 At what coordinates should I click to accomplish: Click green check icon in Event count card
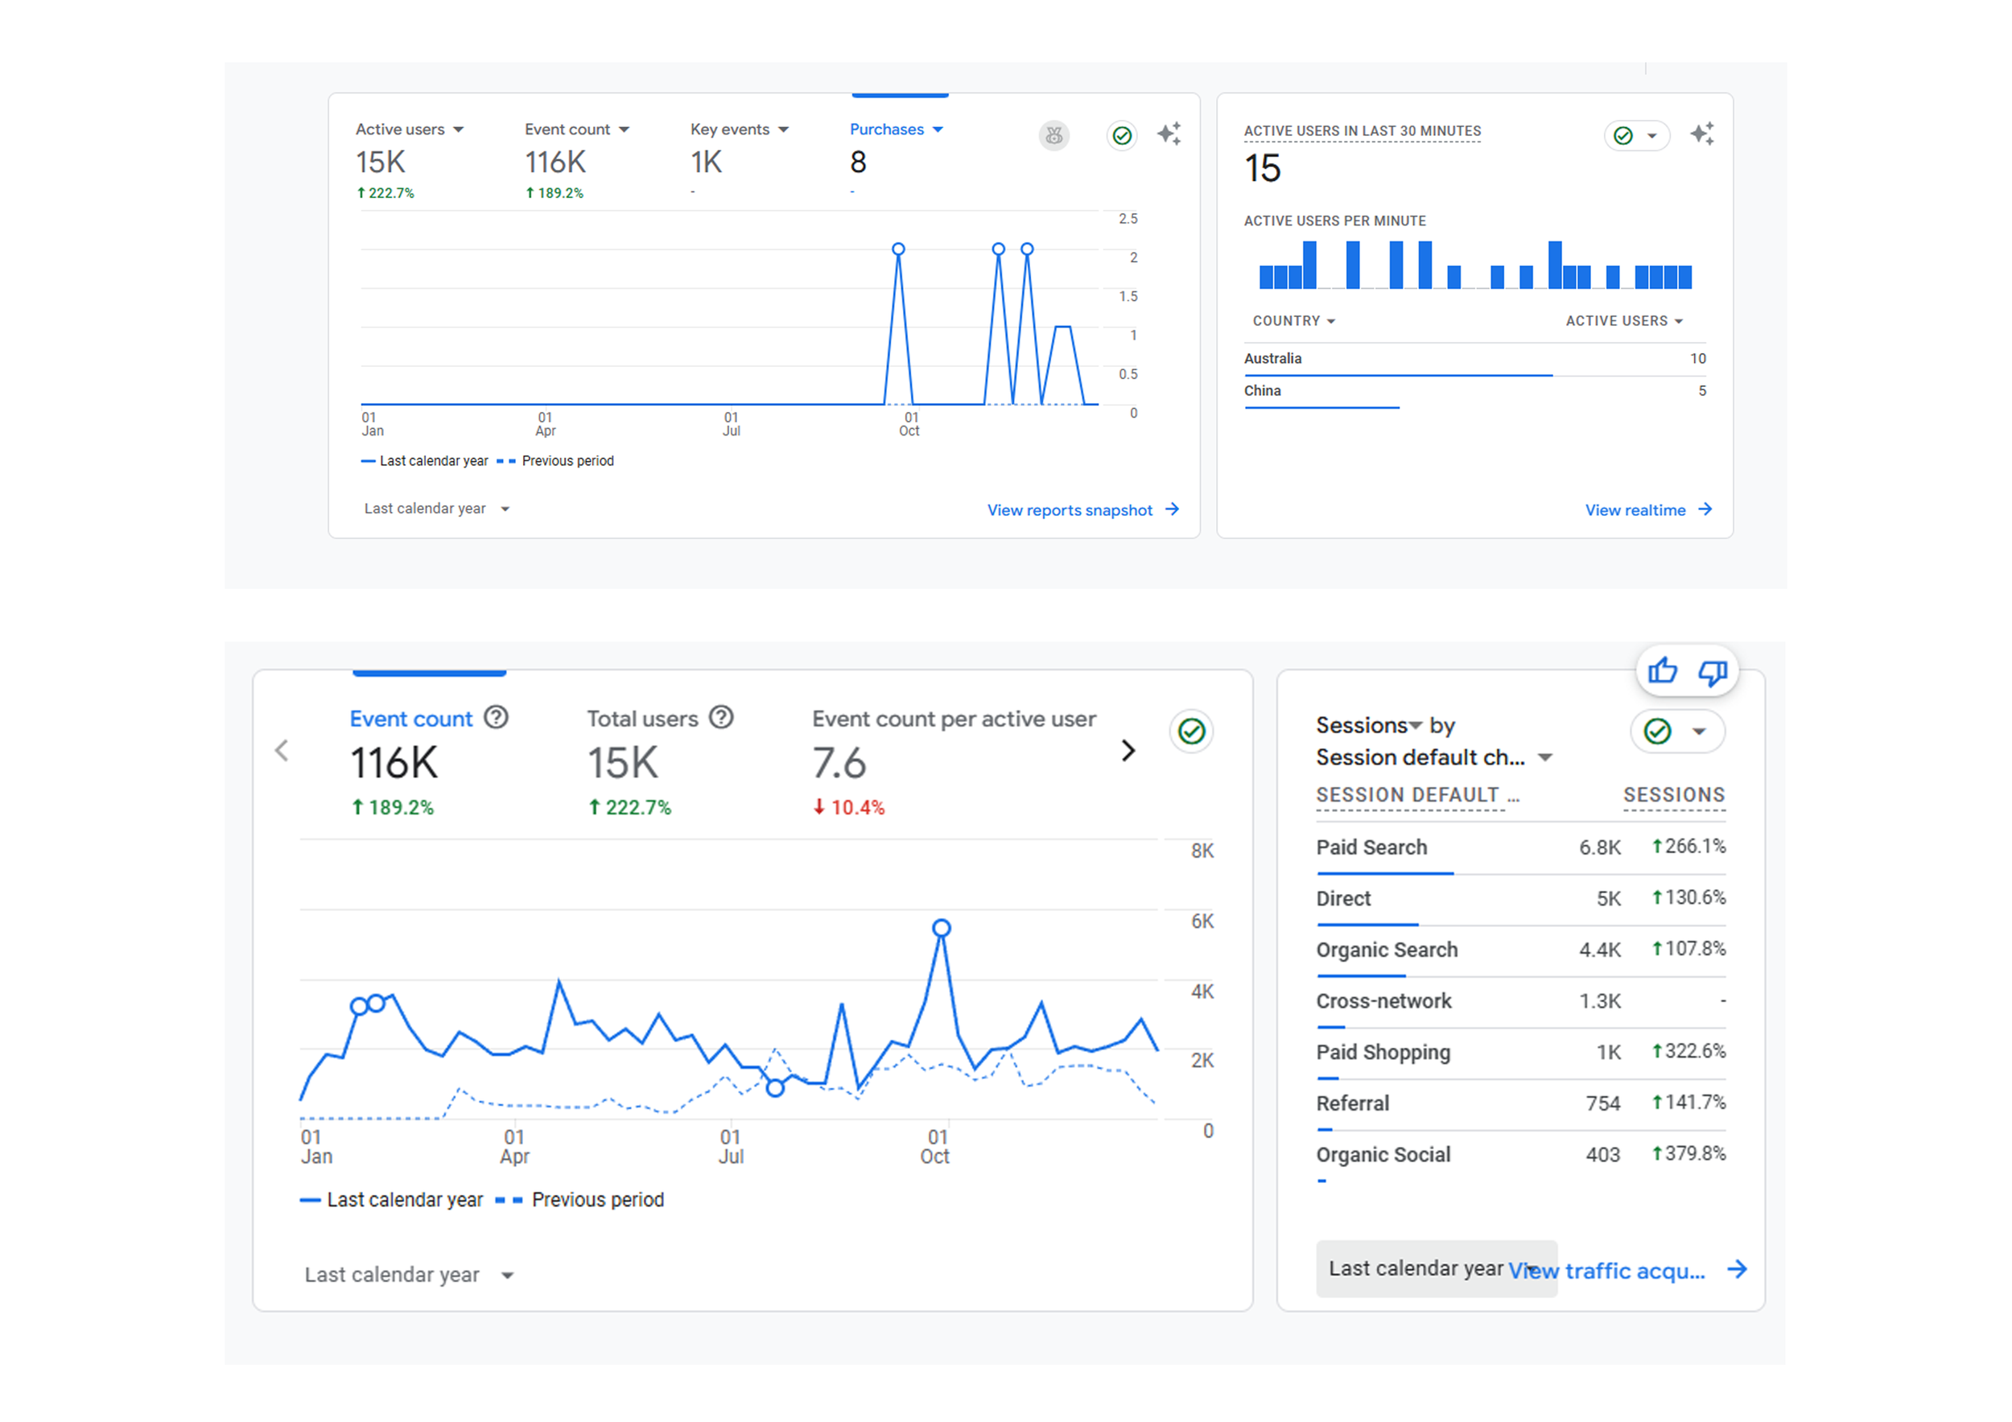[1191, 731]
